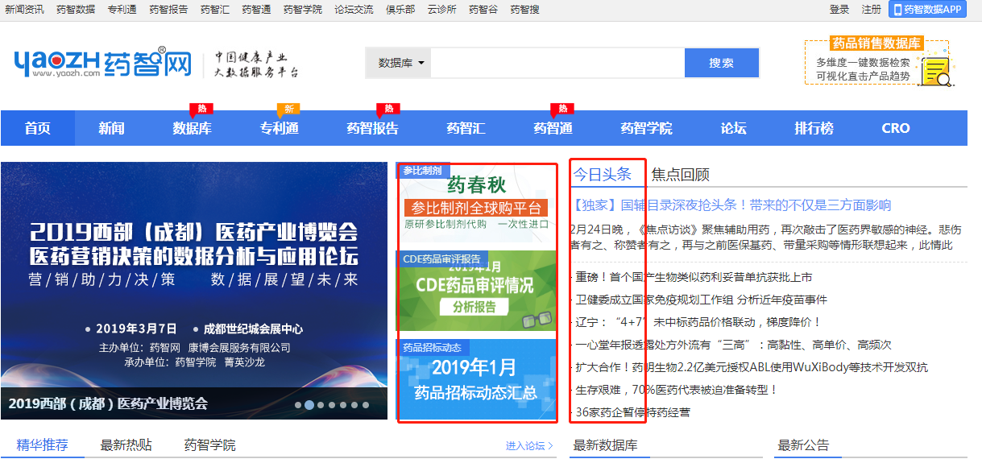Open 俱乐部 in the top bar

[400, 10]
